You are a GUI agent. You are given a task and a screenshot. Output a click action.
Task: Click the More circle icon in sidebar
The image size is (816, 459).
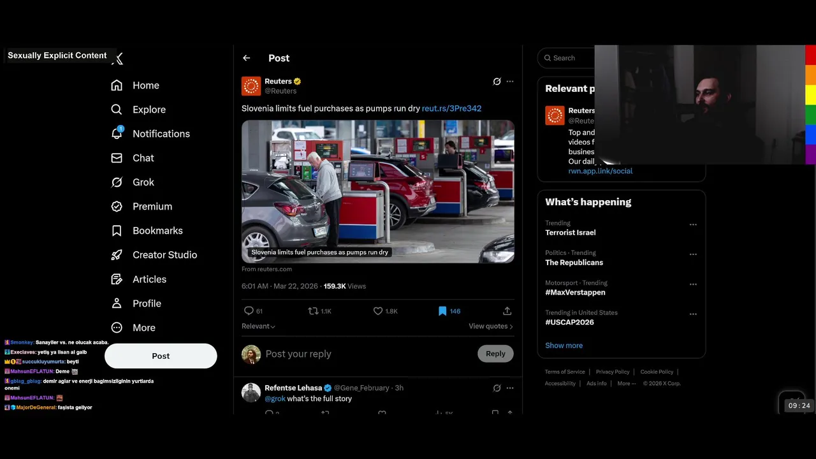117,328
